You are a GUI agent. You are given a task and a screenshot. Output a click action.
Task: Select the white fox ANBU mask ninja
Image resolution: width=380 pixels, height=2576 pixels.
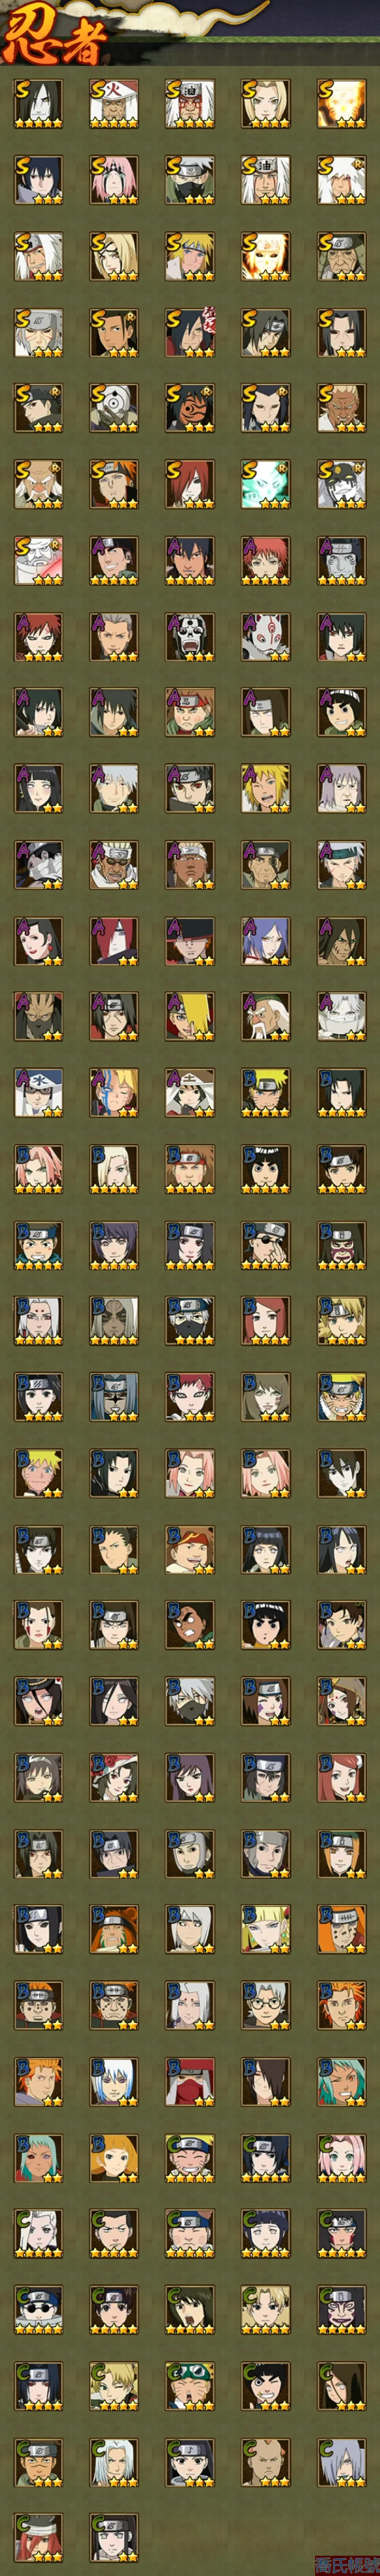click(266, 637)
